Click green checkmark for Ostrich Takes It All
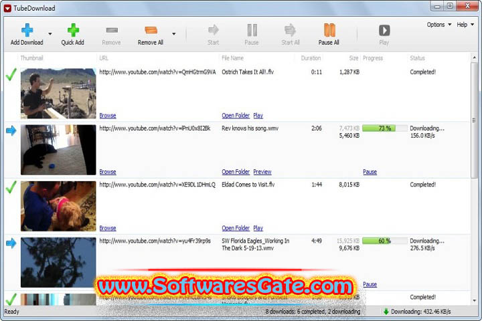 [x=11, y=75]
